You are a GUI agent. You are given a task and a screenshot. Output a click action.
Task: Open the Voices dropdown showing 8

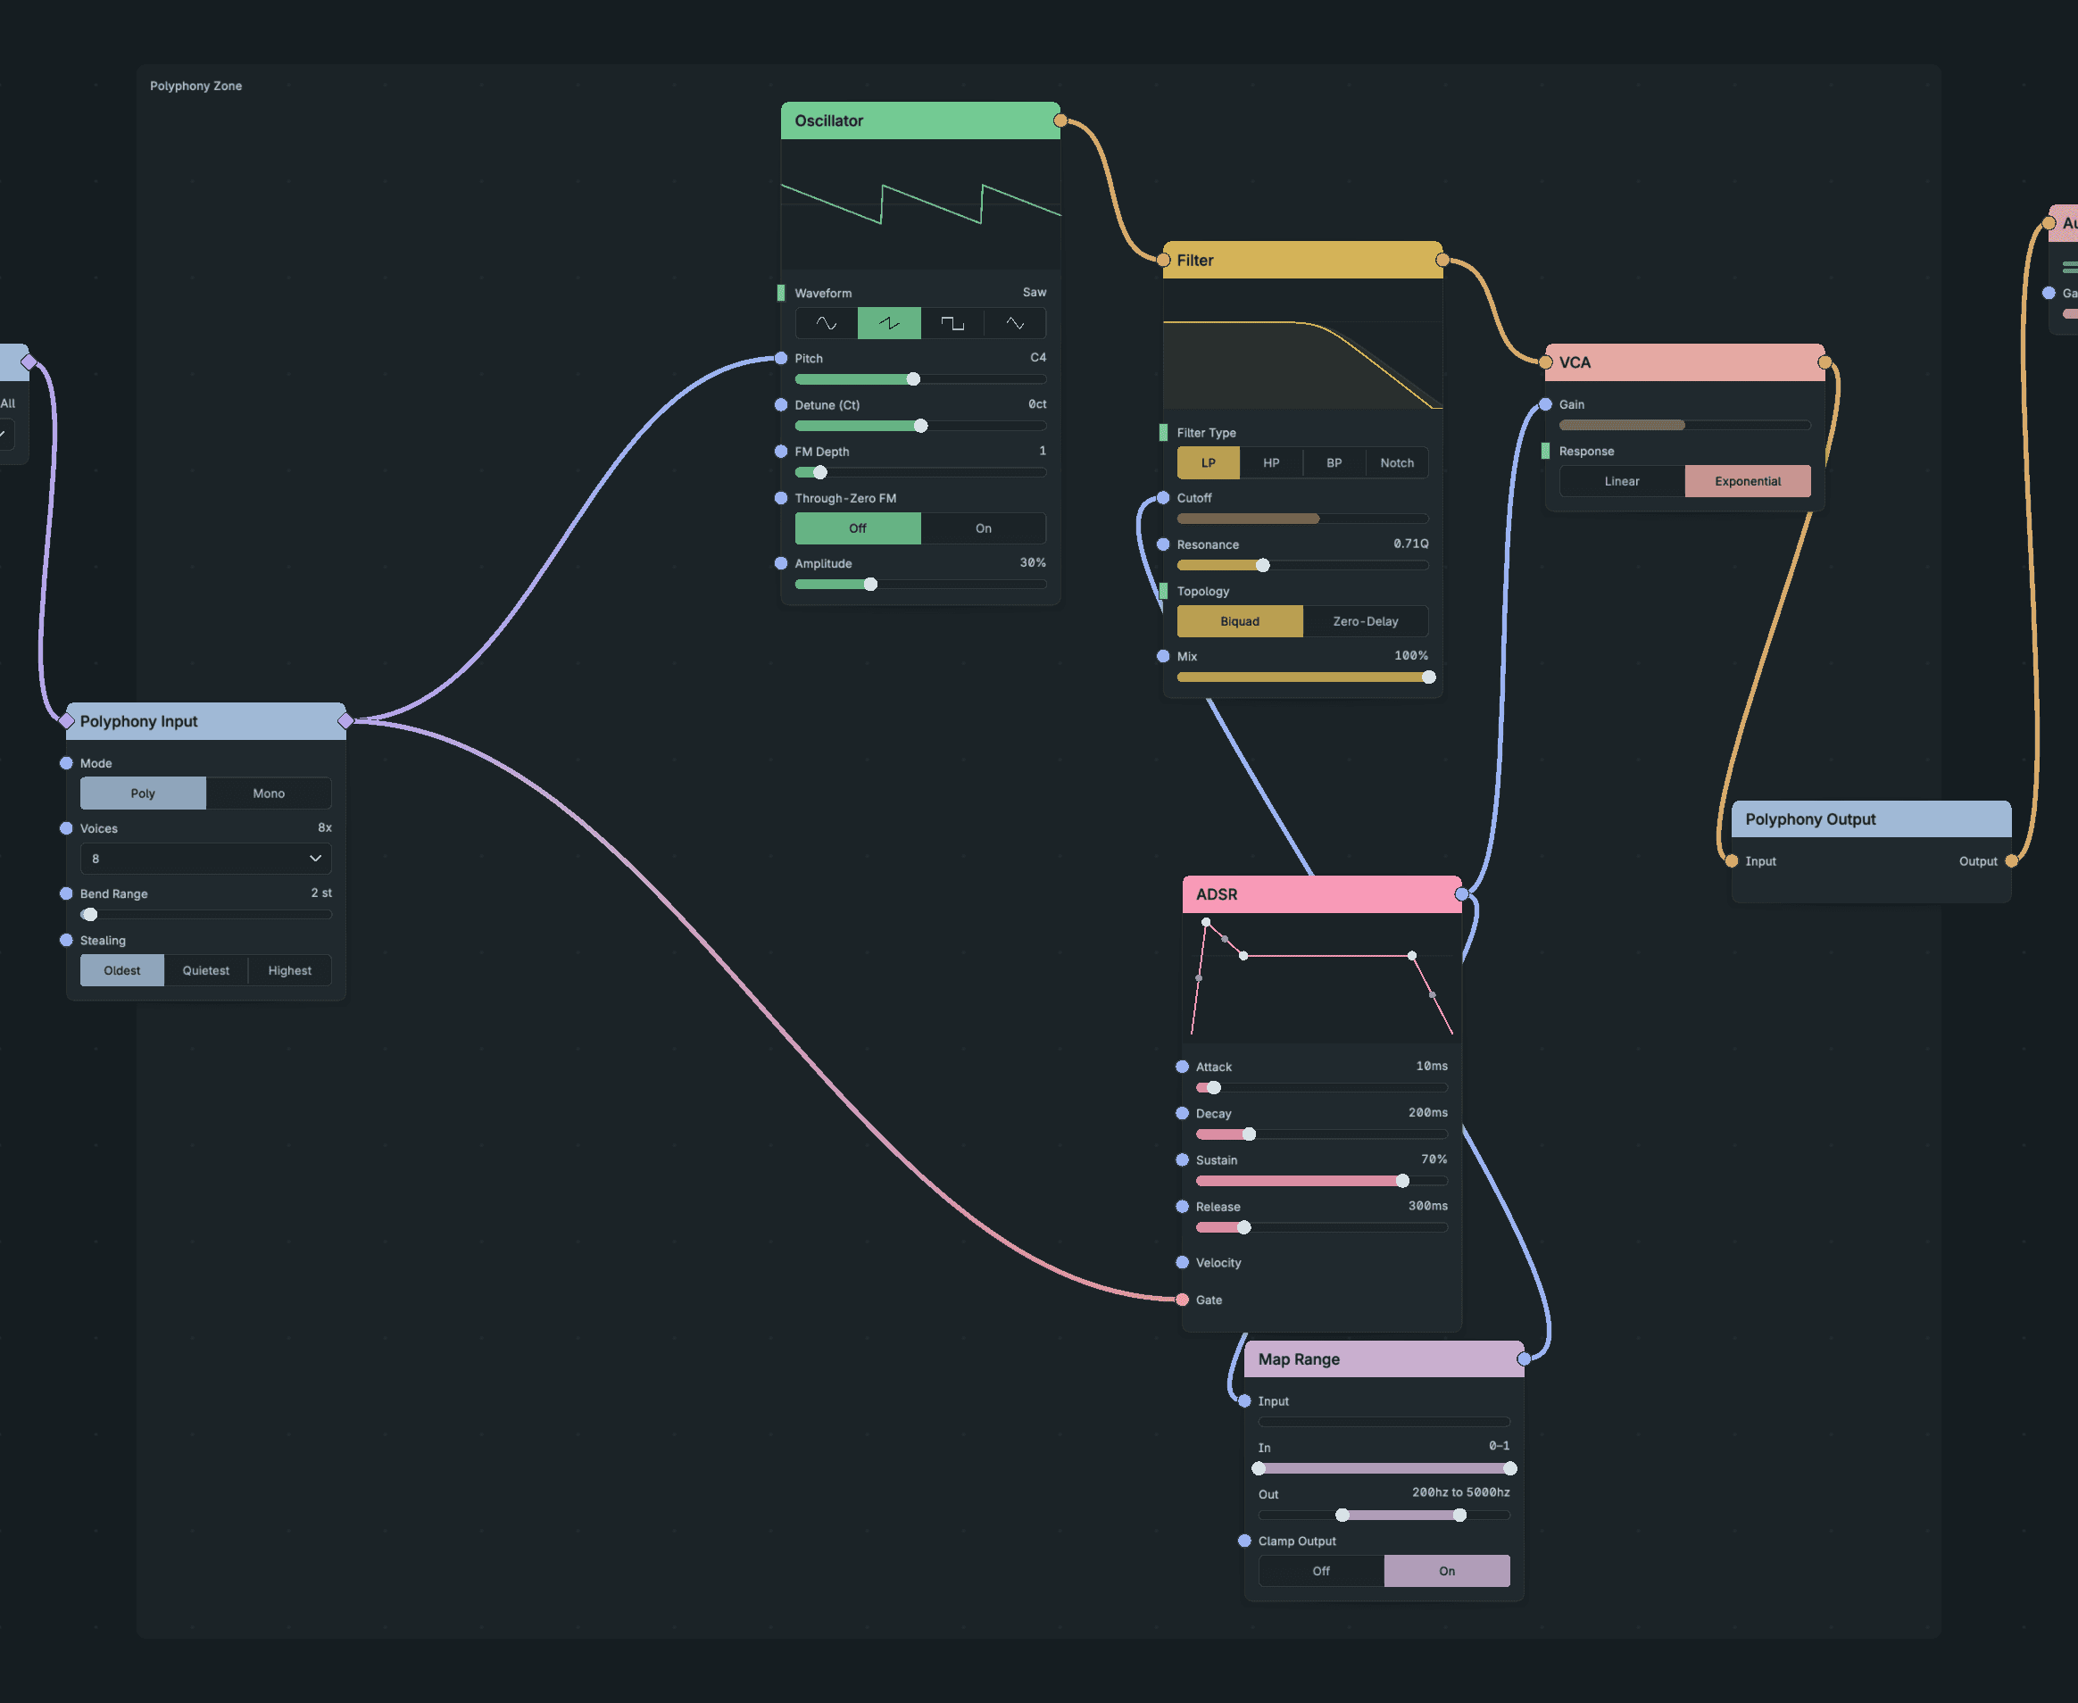click(x=206, y=859)
